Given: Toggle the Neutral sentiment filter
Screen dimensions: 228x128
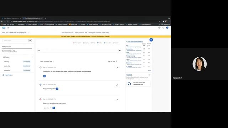Looking at the screenshot, I should [x=116, y=43].
